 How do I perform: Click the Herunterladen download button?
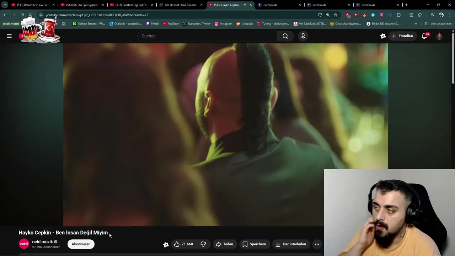[291, 244]
